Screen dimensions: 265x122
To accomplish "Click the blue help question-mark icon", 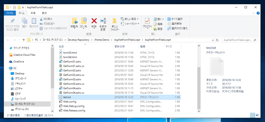I will (x=258, y=13).
